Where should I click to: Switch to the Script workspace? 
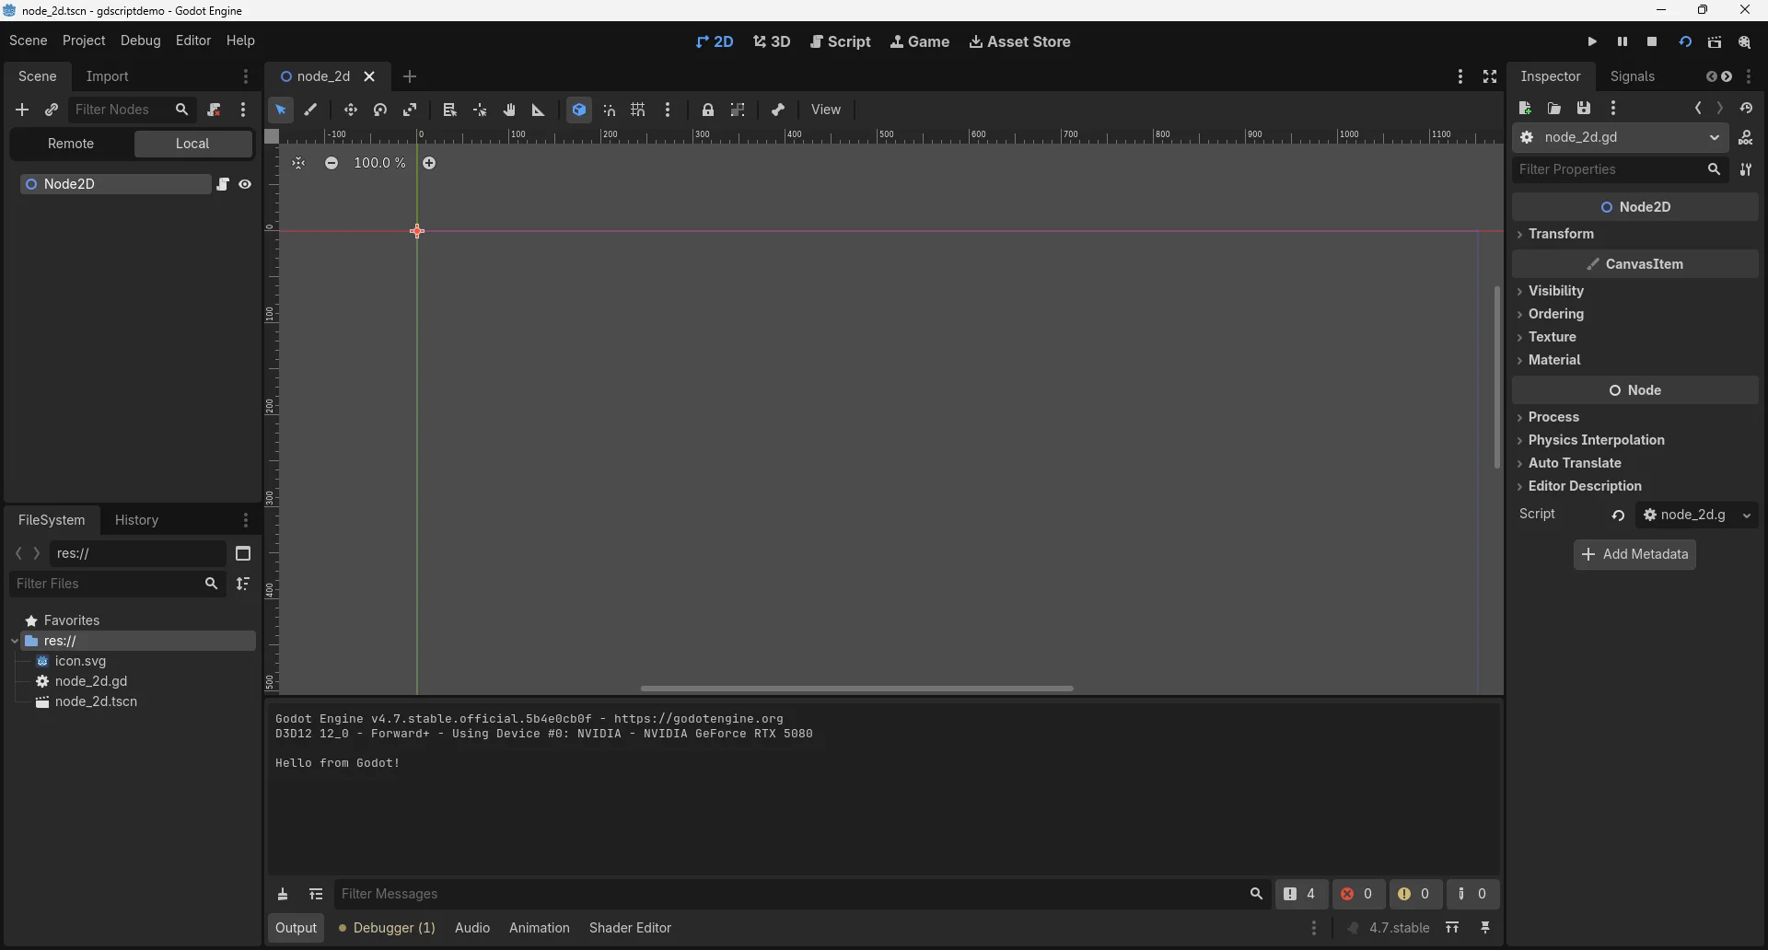tap(840, 41)
